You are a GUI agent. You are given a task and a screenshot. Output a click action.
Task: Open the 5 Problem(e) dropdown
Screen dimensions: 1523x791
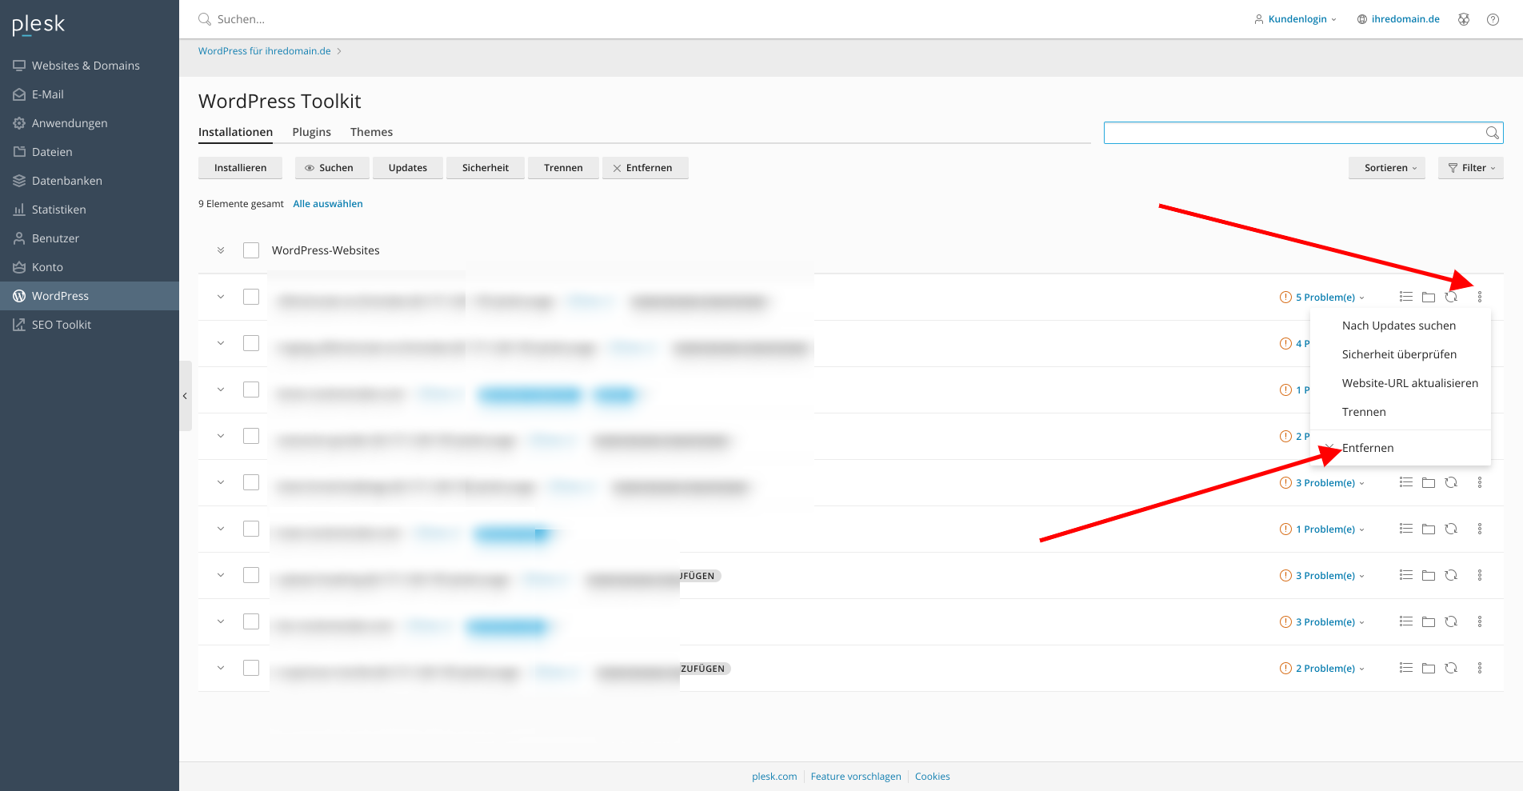click(x=1322, y=298)
